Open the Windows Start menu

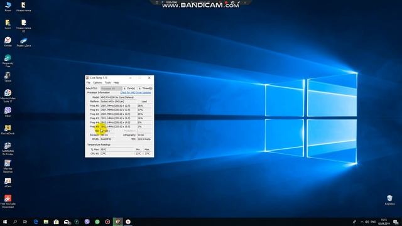(4, 222)
